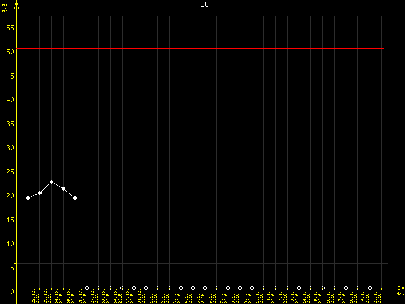
Task: Click the 0 origin label on y-axis
Action: 12,291
